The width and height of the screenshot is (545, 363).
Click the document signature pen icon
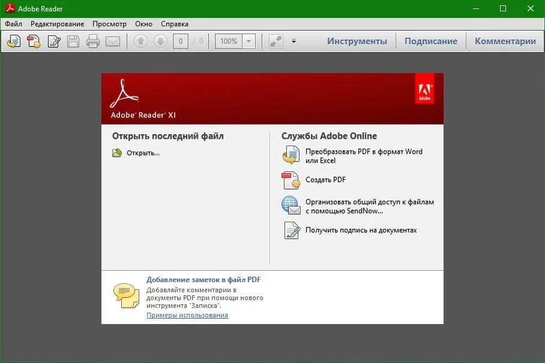[292, 231]
